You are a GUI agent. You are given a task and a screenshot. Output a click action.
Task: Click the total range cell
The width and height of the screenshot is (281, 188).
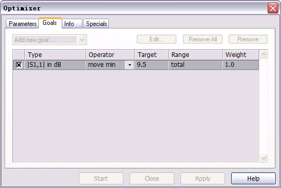tap(195, 65)
